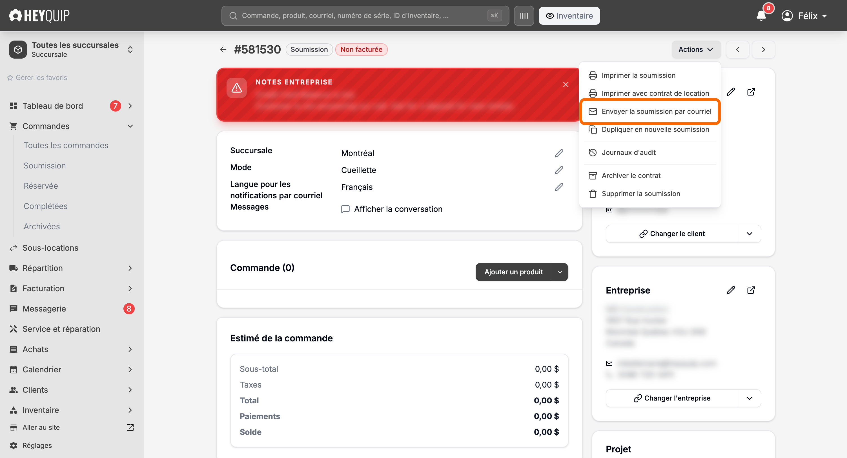Open Changer le client dropdown arrow
Viewport: 847px width, 458px height.
[749, 234]
